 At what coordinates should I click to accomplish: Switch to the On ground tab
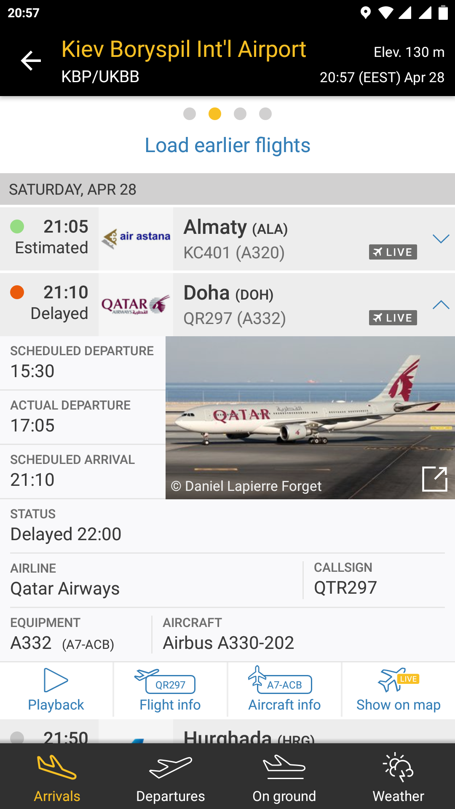click(284, 777)
